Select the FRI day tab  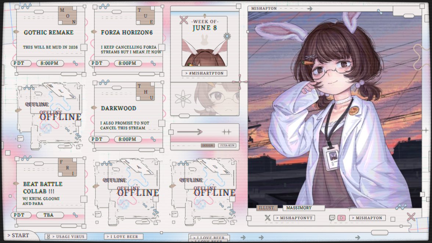coord(68,167)
